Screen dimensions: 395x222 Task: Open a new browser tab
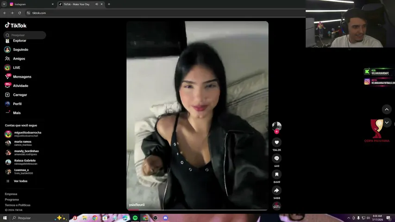click(x=109, y=4)
